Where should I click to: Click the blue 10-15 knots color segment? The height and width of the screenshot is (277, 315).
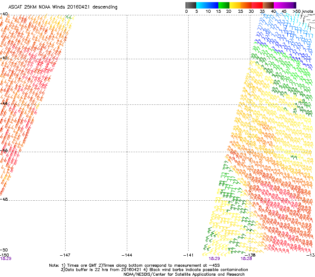click(213, 5)
